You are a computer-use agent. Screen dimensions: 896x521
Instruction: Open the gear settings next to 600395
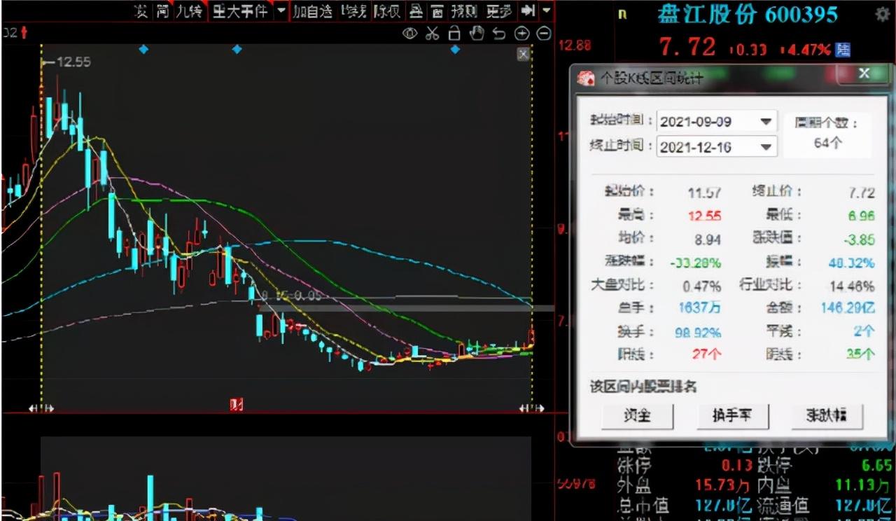pos(883,14)
